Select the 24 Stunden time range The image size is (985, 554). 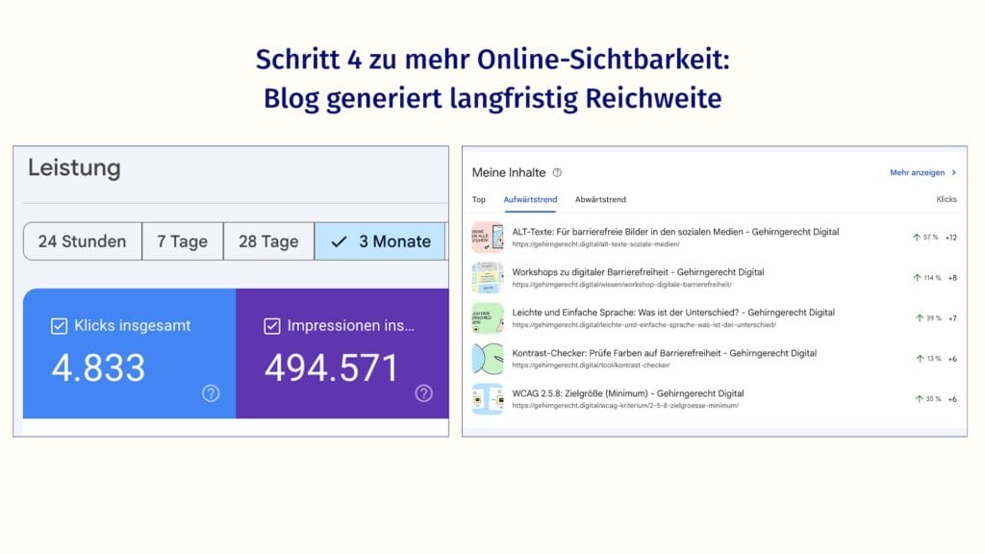83,241
